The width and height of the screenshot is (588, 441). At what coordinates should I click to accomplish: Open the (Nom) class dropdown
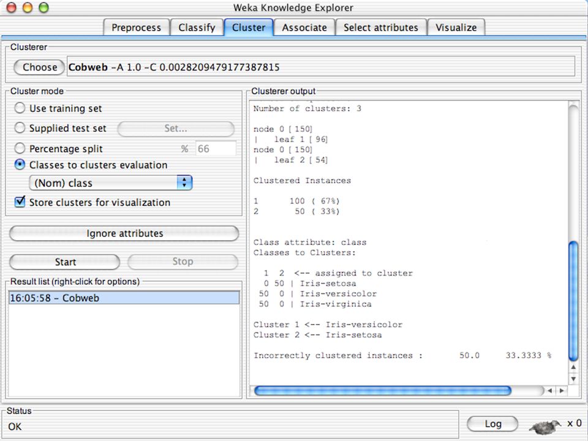(111, 183)
